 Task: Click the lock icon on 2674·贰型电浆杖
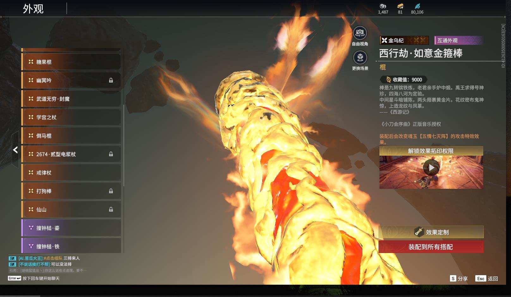[111, 154]
